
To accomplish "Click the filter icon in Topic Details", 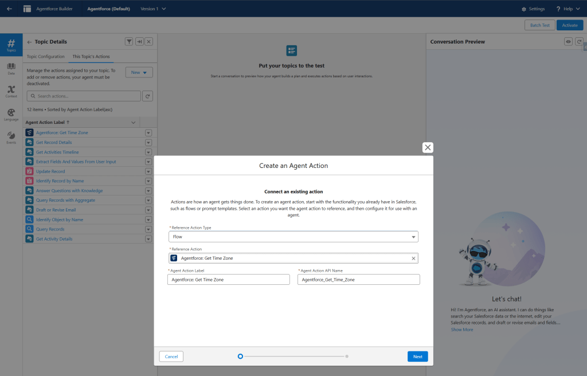I will (x=129, y=41).
